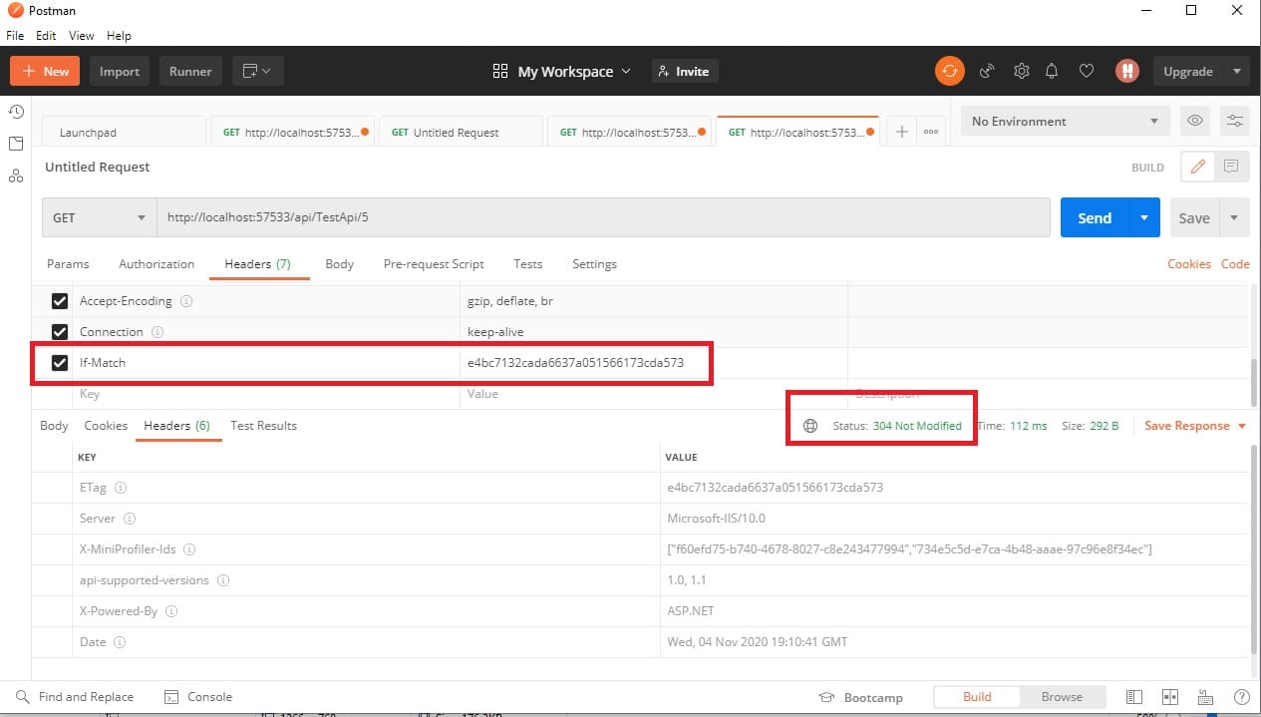This screenshot has height=717, width=1261.
Task: Open the notifications bell
Action: point(1051,71)
